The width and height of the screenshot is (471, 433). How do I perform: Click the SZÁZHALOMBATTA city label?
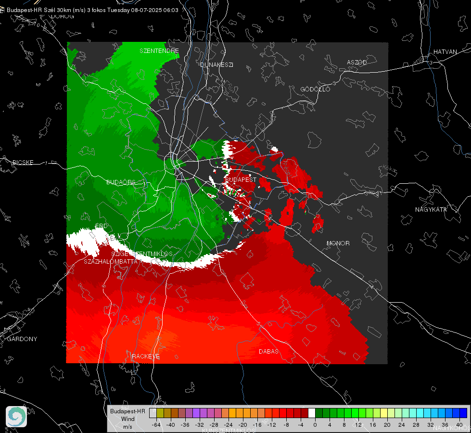click(111, 261)
